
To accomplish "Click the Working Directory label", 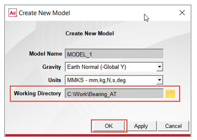I will click(x=38, y=93).
